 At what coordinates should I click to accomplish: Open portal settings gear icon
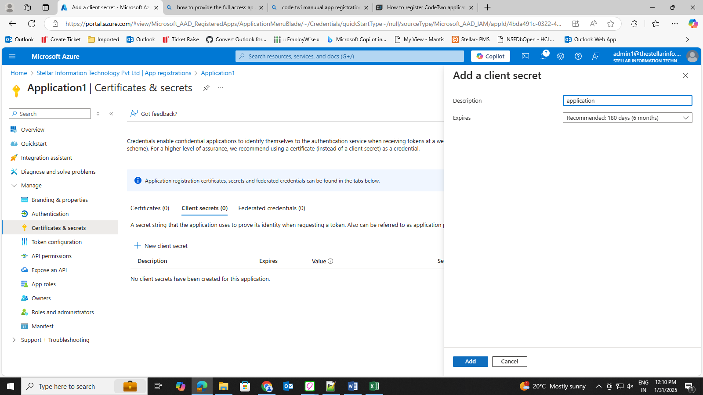pyautogui.click(x=561, y=56)
